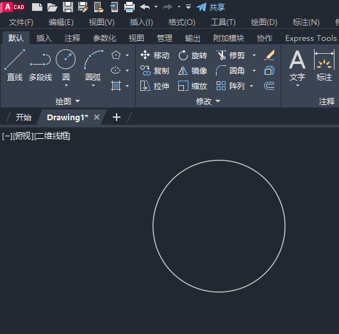Open the 格式(O) menu
Image resolution: width=339 pixels, height=334 pixels.
click(x=181, y=22)
